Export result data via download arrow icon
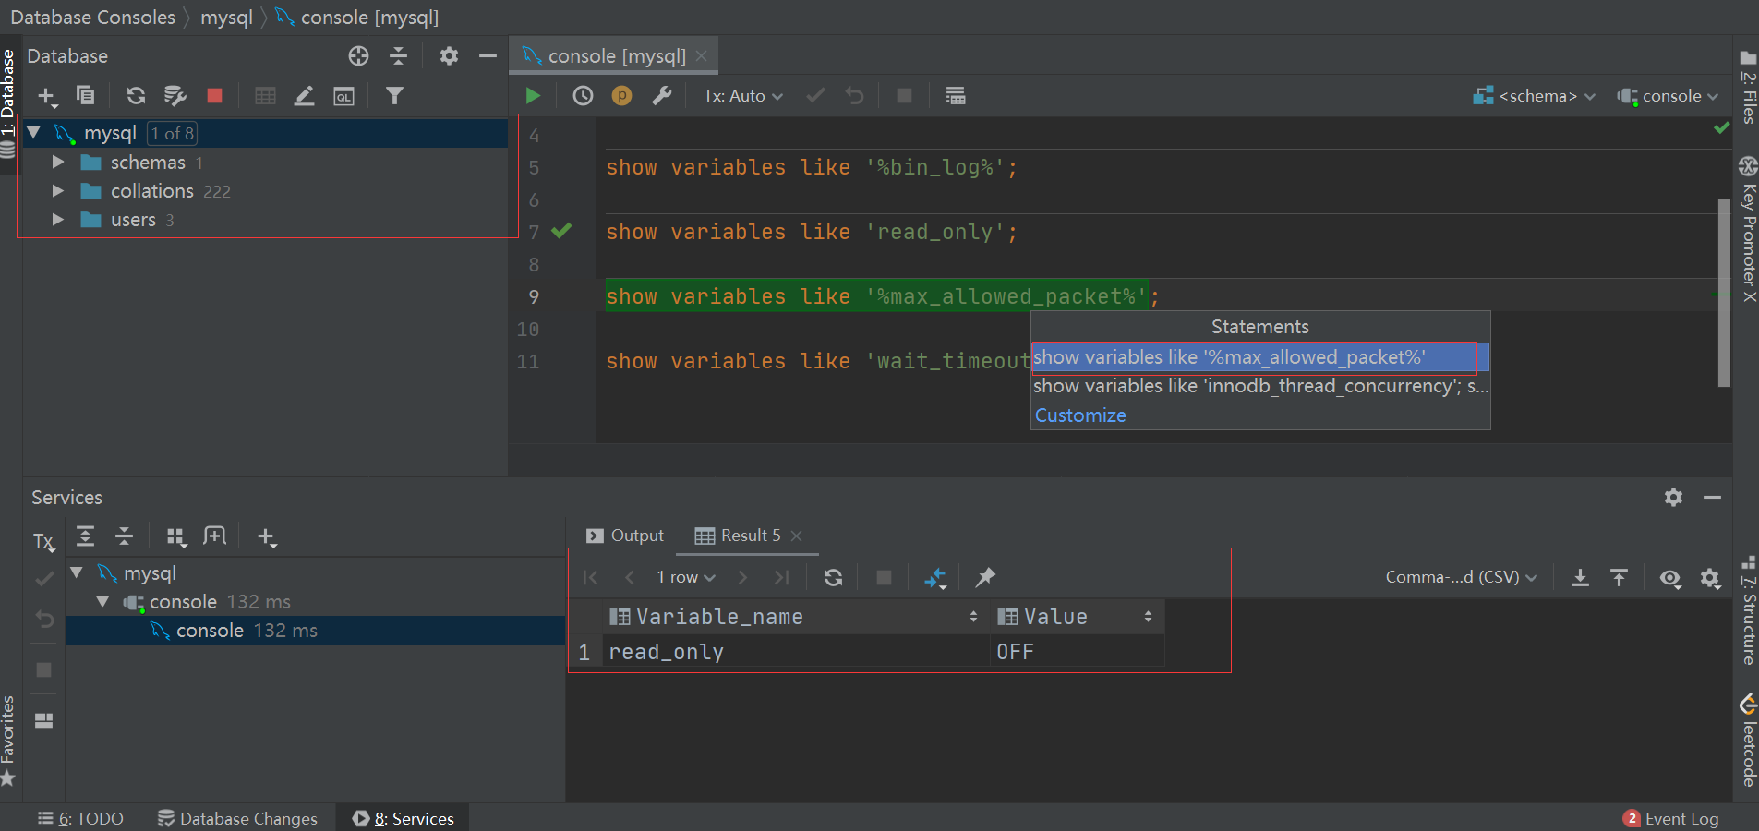This screenshot has width=1759, height=831. (1581, 577)
